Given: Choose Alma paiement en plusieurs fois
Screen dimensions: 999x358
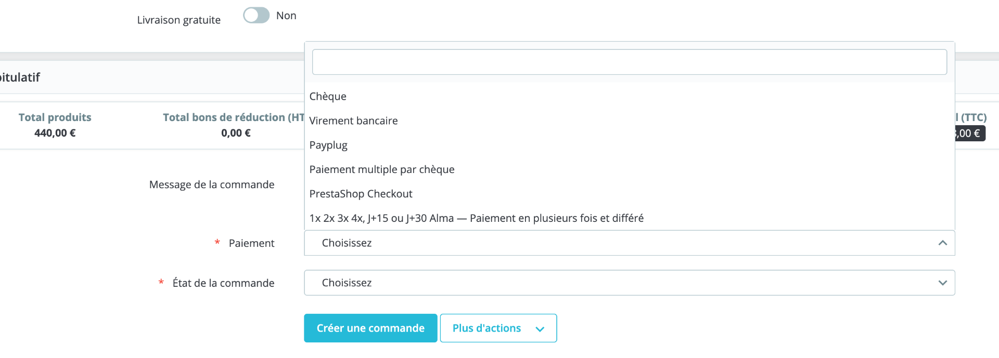Looking at the screenshot, I should 476,219.
